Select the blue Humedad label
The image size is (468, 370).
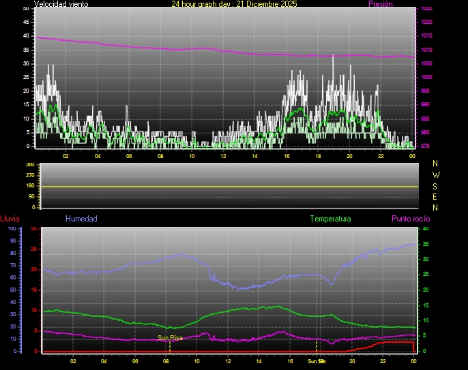(81, 219)
